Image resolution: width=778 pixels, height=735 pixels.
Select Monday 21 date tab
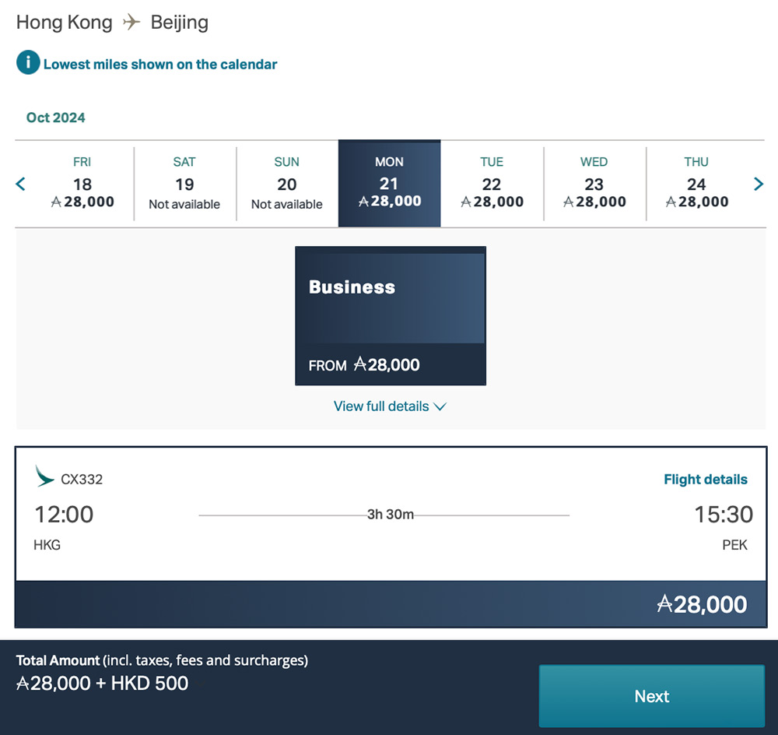point(389,184)
